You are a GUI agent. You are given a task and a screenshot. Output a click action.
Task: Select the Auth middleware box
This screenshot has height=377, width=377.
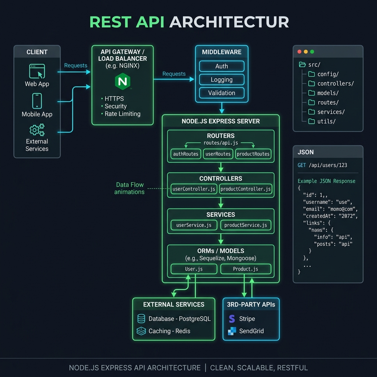pyautogui.click(x=222, y=66)
